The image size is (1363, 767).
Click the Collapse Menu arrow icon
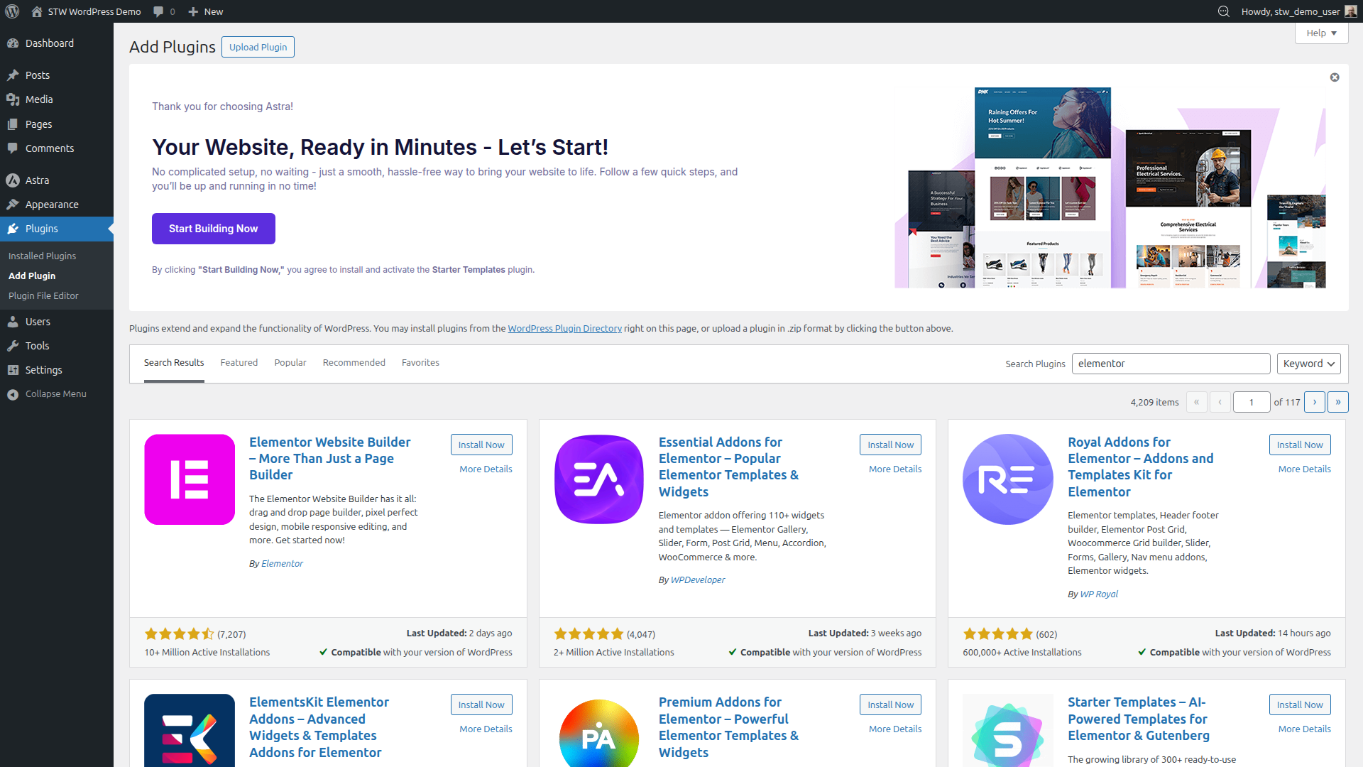[x=13, y=394]
